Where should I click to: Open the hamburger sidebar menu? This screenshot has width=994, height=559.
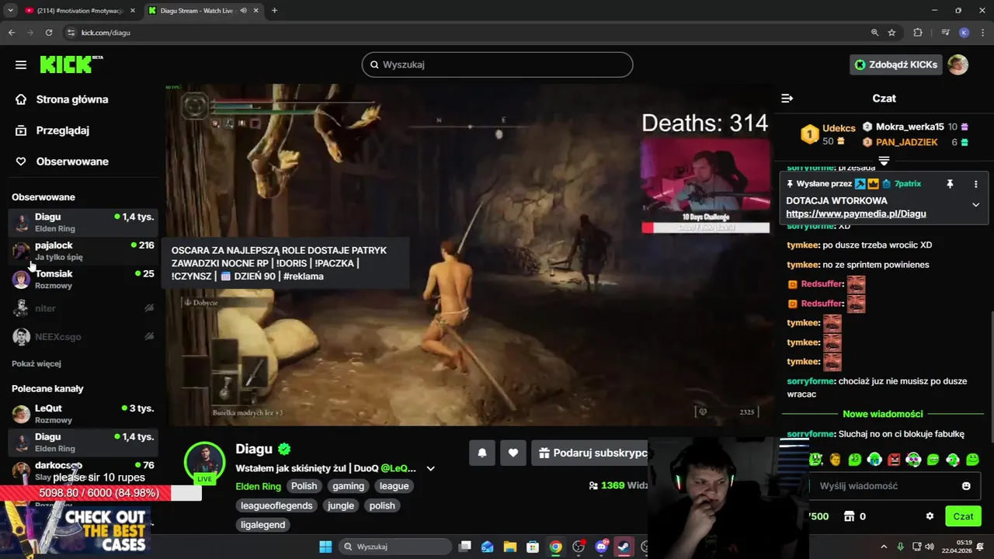coord(21,64)
